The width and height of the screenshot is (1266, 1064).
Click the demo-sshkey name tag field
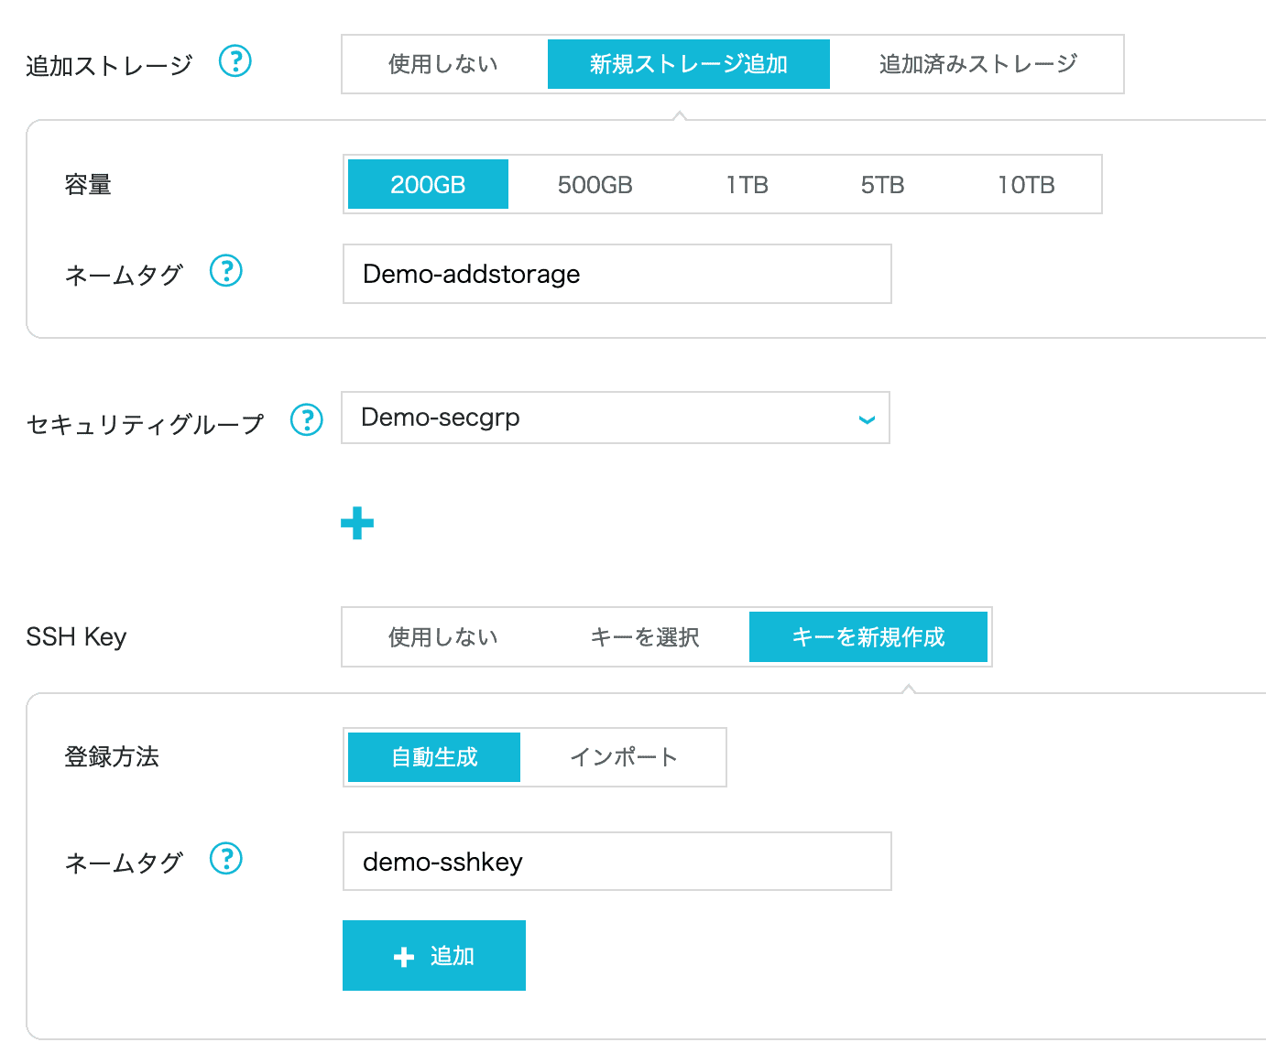coord(617,862)
